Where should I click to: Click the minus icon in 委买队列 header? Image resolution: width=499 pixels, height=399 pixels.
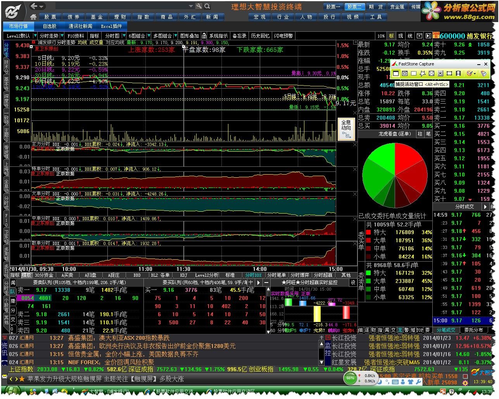266,283
